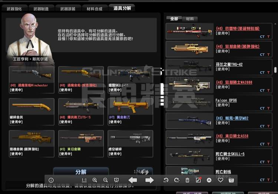Click the 帕克-黑尔M82 row blue rifle image
The width and height of the screenshot is (278, 194).
(189, 121)
